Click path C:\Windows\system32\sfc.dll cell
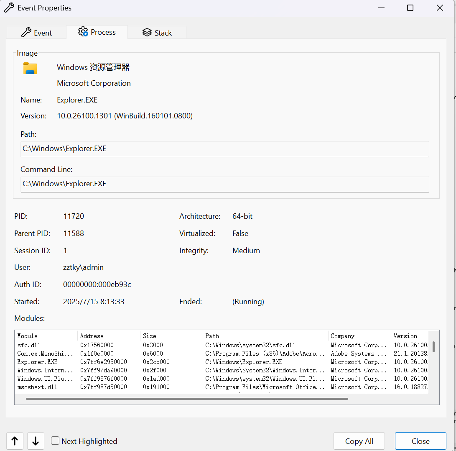The image size is (456, 451). (250, 345)
